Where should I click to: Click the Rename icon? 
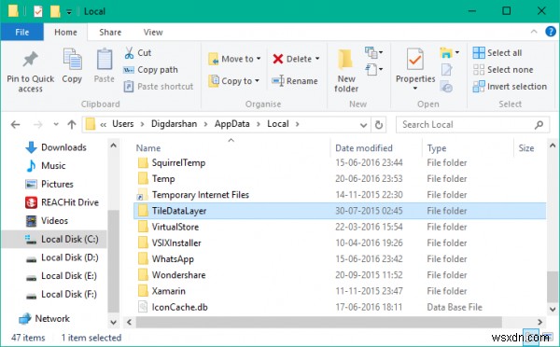tap(278, 81)
